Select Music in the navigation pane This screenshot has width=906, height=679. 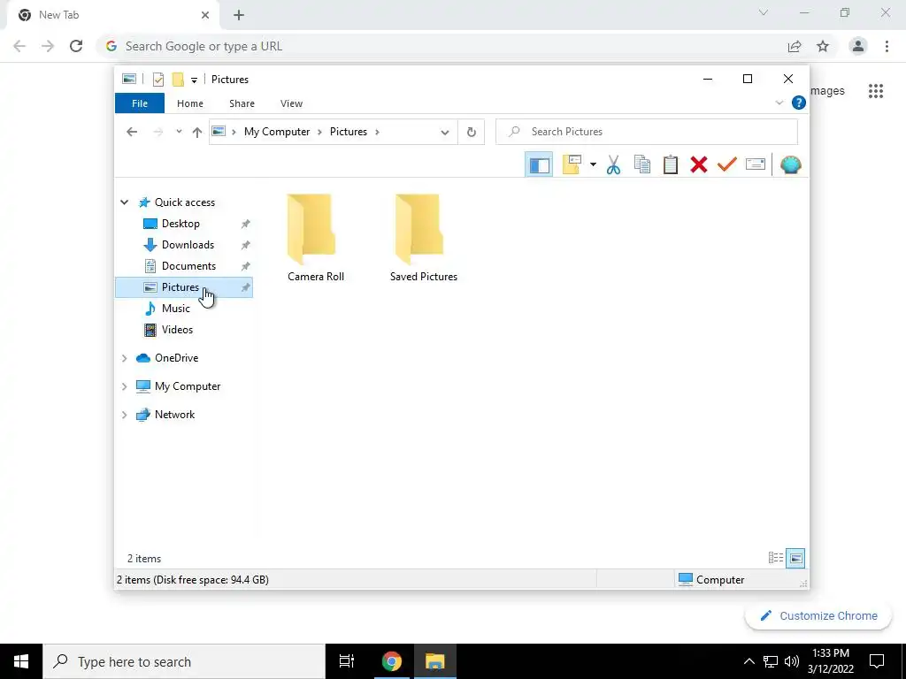(176, 309)
